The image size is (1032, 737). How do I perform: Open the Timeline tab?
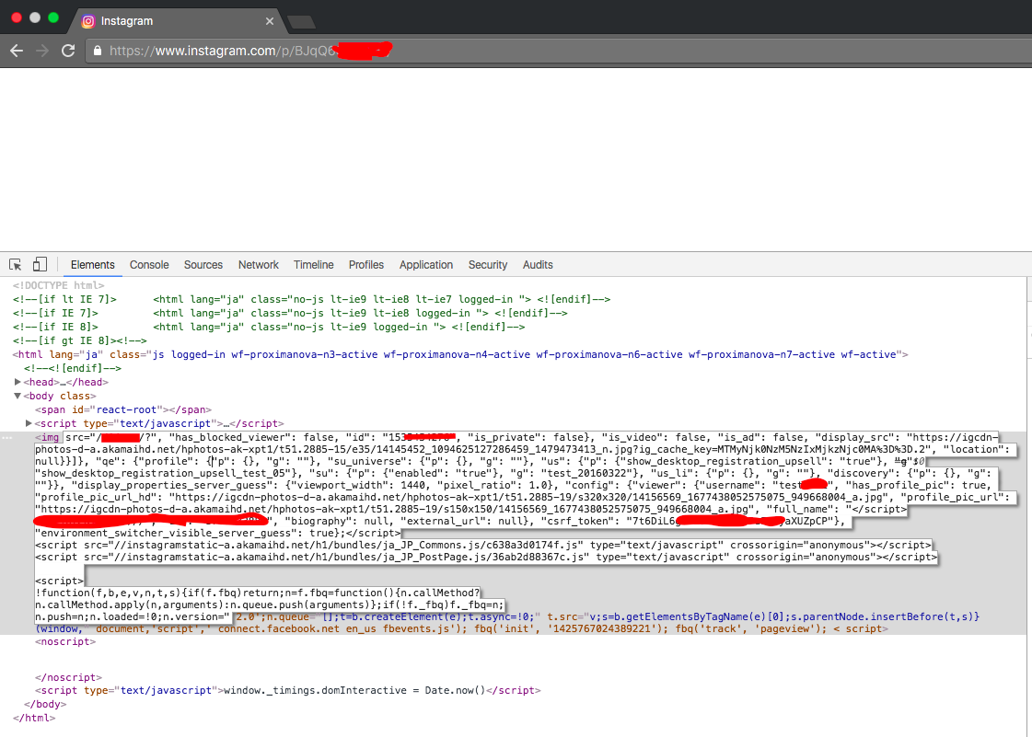pos(313,265)
